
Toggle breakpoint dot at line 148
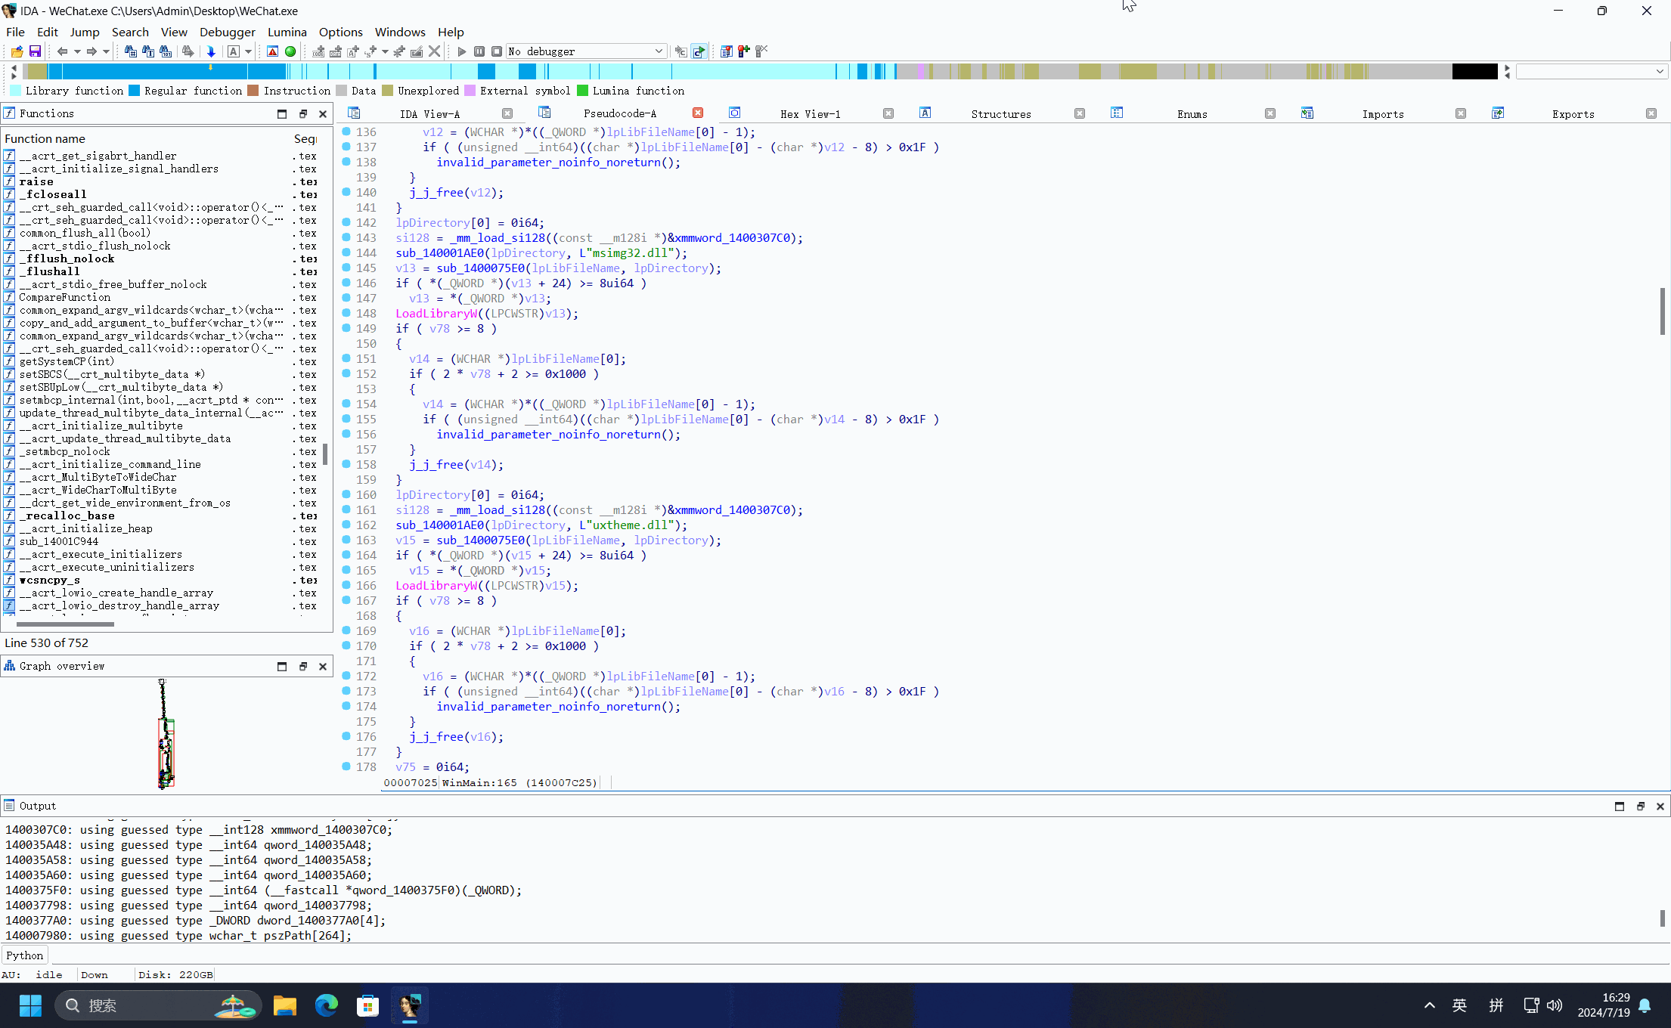[346, 313]
